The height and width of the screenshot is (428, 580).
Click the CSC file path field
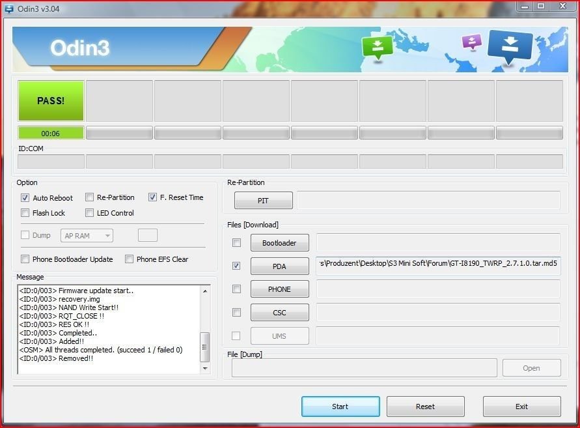pyautogui.click(x=438, y=313)
